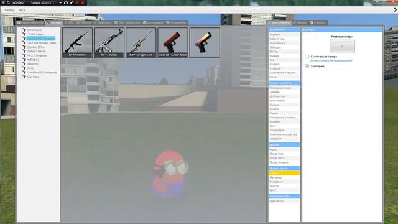
Task: Select the Позер пальцев finger poser tool
Action: pos(284,162)
